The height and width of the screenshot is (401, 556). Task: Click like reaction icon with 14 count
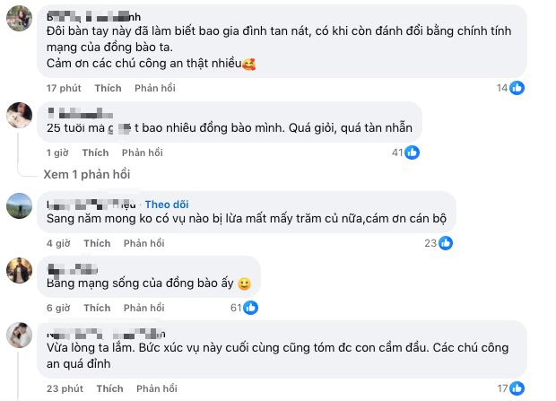pos(517,88)
